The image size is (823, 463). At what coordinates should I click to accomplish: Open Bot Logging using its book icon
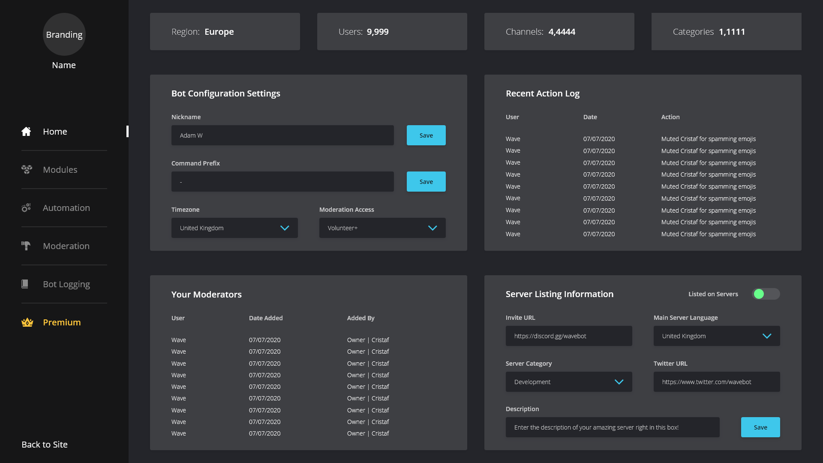coord(26,284)
